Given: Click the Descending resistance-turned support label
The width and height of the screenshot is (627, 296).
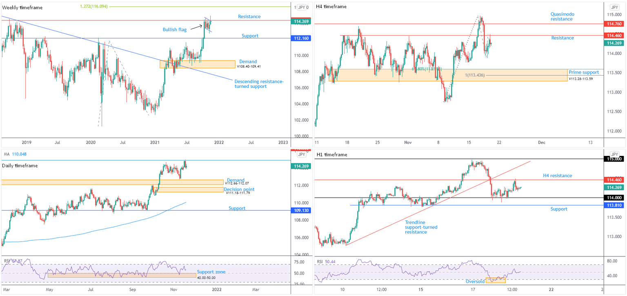Looking at the screenshot, I should pyautogui.click(x=259, y=84).
